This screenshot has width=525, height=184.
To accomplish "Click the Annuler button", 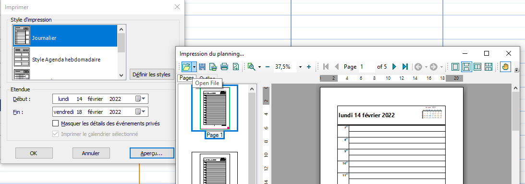I will [91, 153].
